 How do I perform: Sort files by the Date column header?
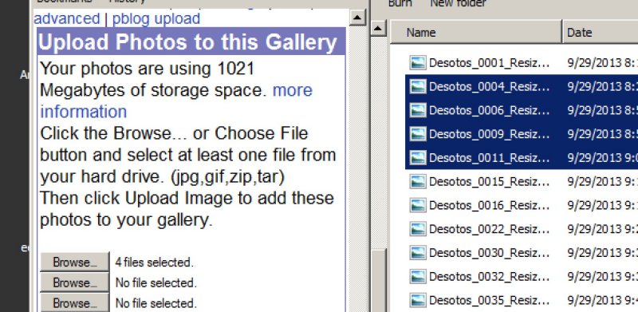[x=601, y=32]
